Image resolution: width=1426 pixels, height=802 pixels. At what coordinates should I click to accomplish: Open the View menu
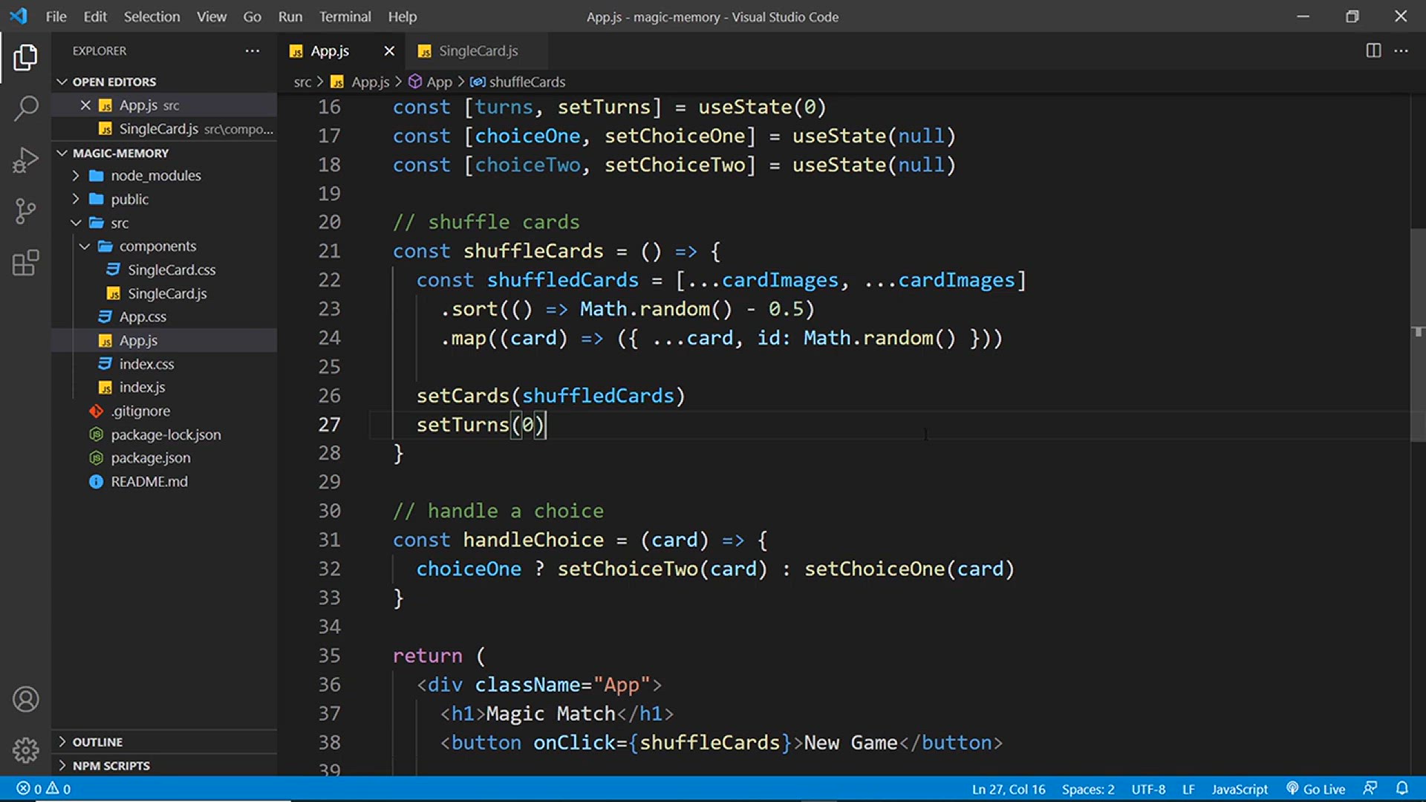[212, 16]
